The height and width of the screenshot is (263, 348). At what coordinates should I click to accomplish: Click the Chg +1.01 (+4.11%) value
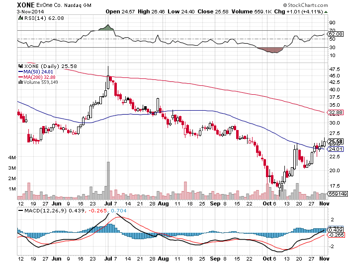pos(298,11)
